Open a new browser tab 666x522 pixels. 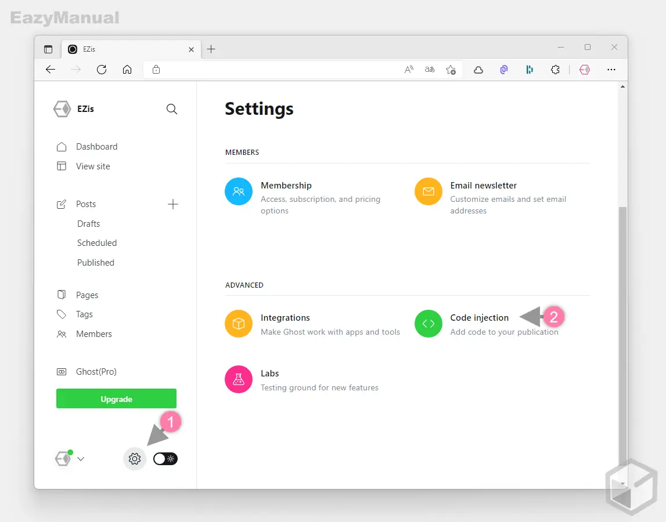click(x=211, y=49)
